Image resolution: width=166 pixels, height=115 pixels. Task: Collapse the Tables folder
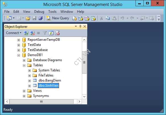24,65
